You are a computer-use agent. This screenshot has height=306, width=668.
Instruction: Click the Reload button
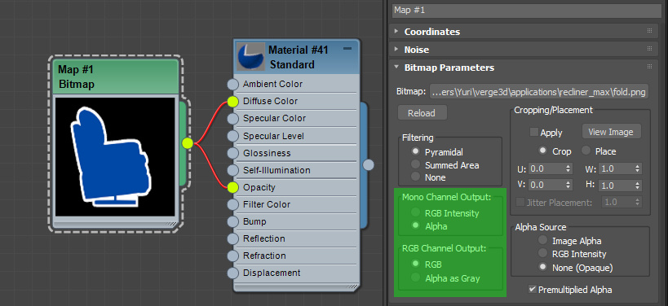point(422,113)
